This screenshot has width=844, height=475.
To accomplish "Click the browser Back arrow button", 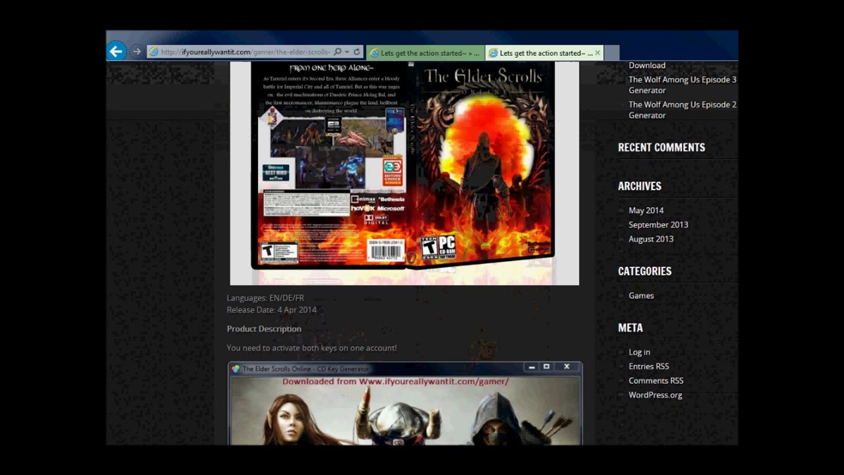I will click(116, 51).
